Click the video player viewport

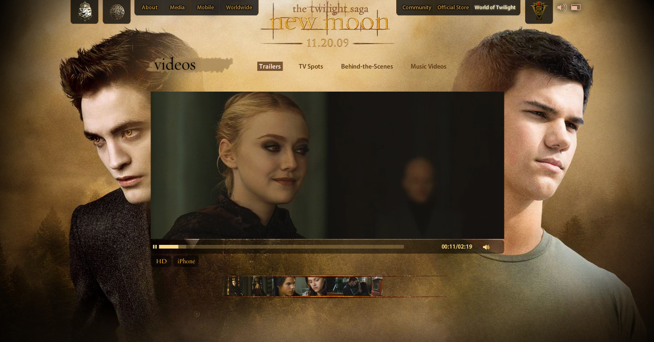[x=327, y=165]
